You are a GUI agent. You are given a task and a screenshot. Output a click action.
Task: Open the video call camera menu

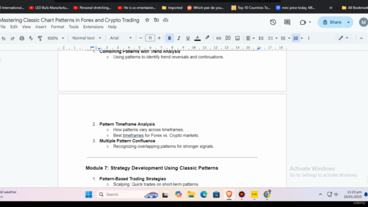point(305,22)
